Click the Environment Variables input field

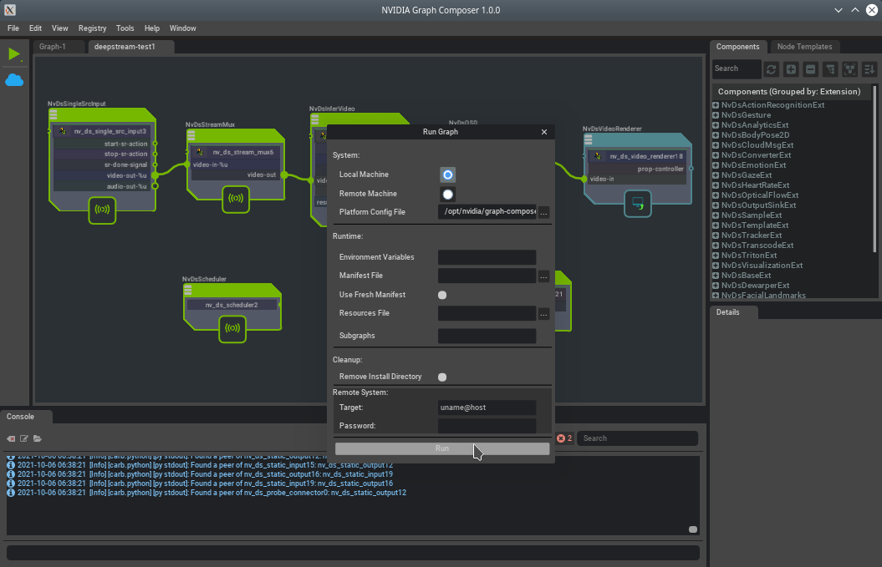[487, 257]
